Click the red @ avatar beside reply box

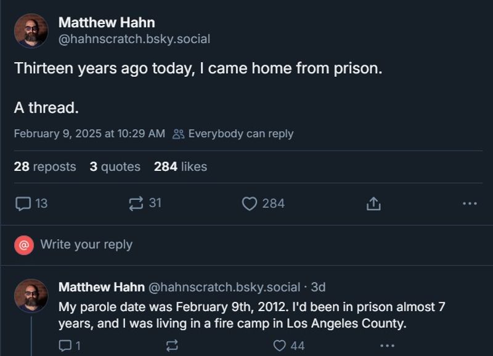[x=24, y=245]
